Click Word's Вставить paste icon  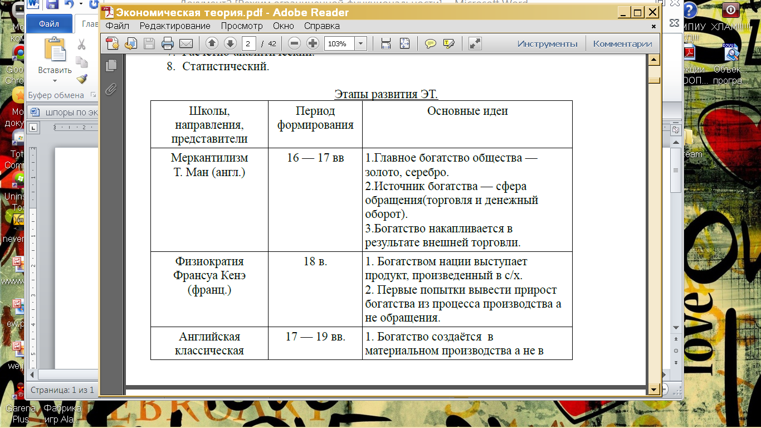pyautogui.click(x=55, y=50)
